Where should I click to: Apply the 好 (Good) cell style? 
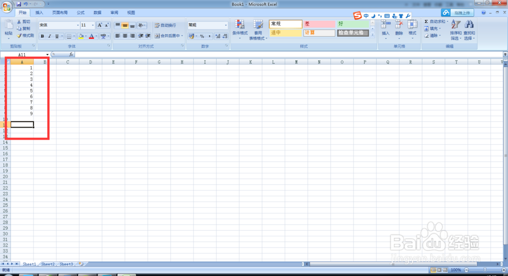[x=353, y=24]
